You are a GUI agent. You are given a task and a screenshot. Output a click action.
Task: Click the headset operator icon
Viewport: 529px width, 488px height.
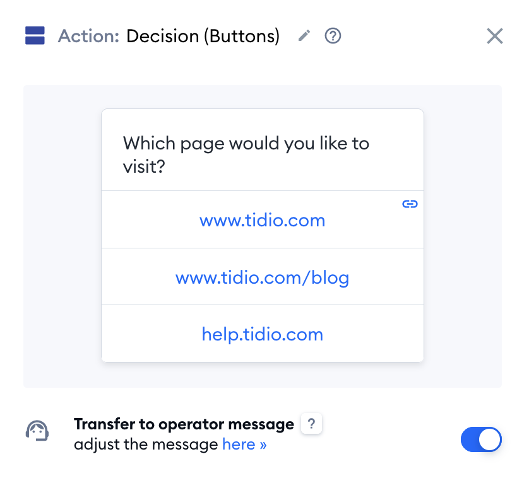pyautogui.click(x=37, y=431)
